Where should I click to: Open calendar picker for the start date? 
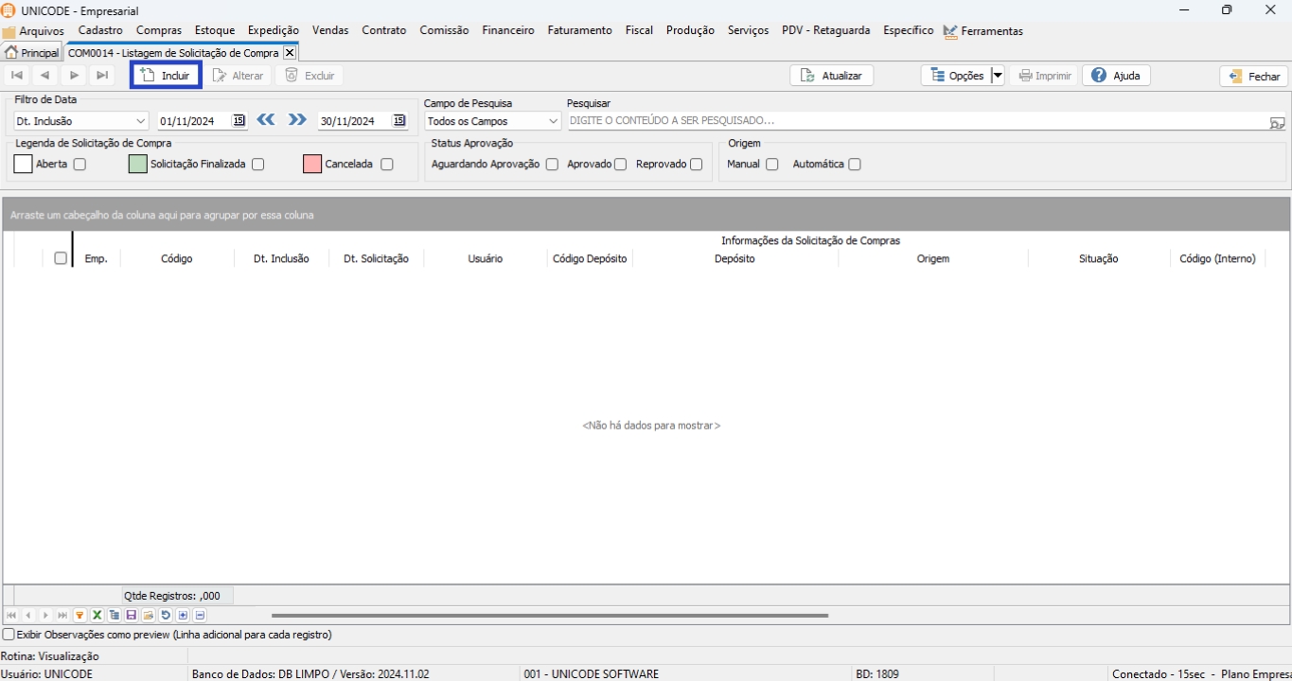click(x=239, y=121)
